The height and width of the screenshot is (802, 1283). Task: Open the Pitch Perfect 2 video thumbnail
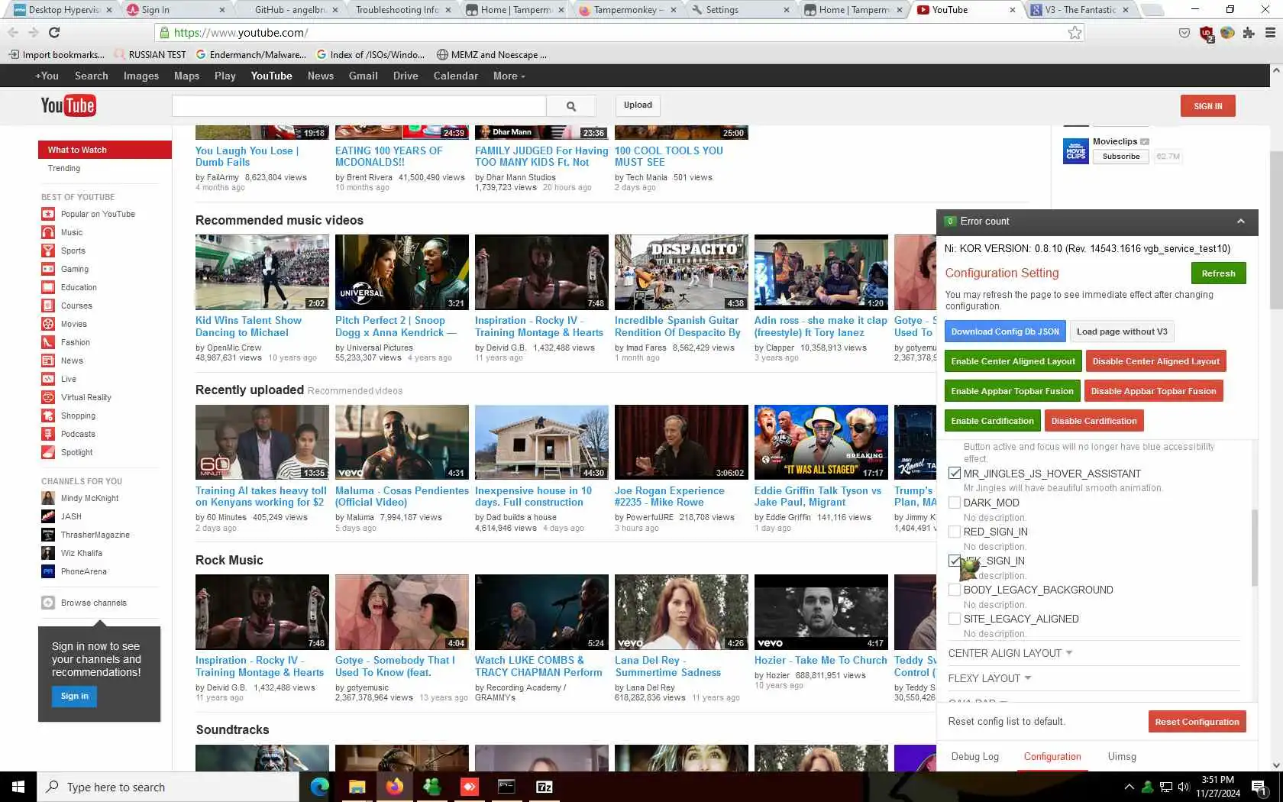[402, 272]
